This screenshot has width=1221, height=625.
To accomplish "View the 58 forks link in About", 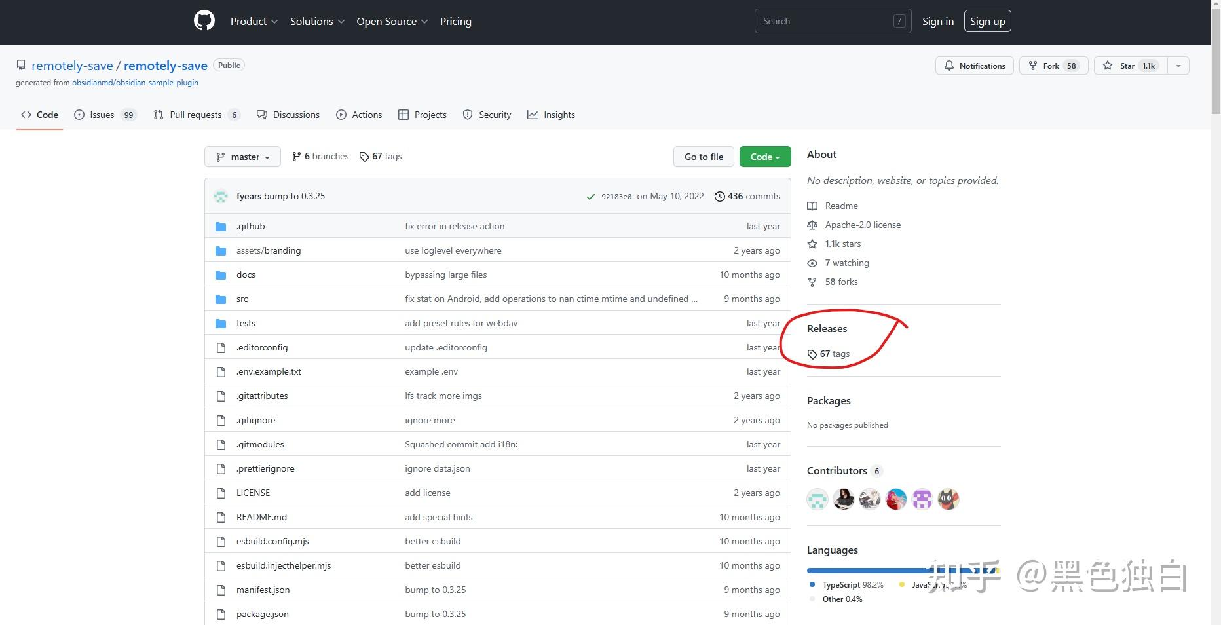I will point(833,282).
